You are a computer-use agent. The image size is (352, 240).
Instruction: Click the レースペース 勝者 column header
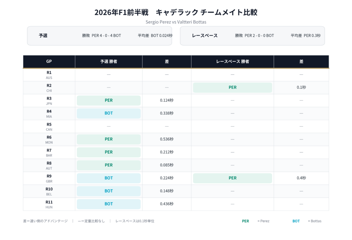pos(233,61)
